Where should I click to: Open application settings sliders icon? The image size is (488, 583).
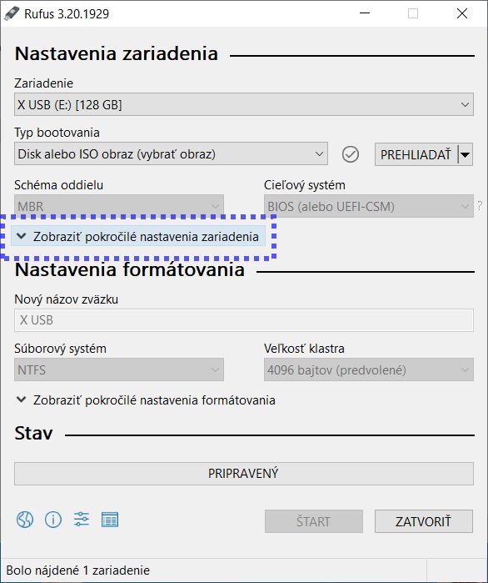pyautogui.click(x=82, y=519)
